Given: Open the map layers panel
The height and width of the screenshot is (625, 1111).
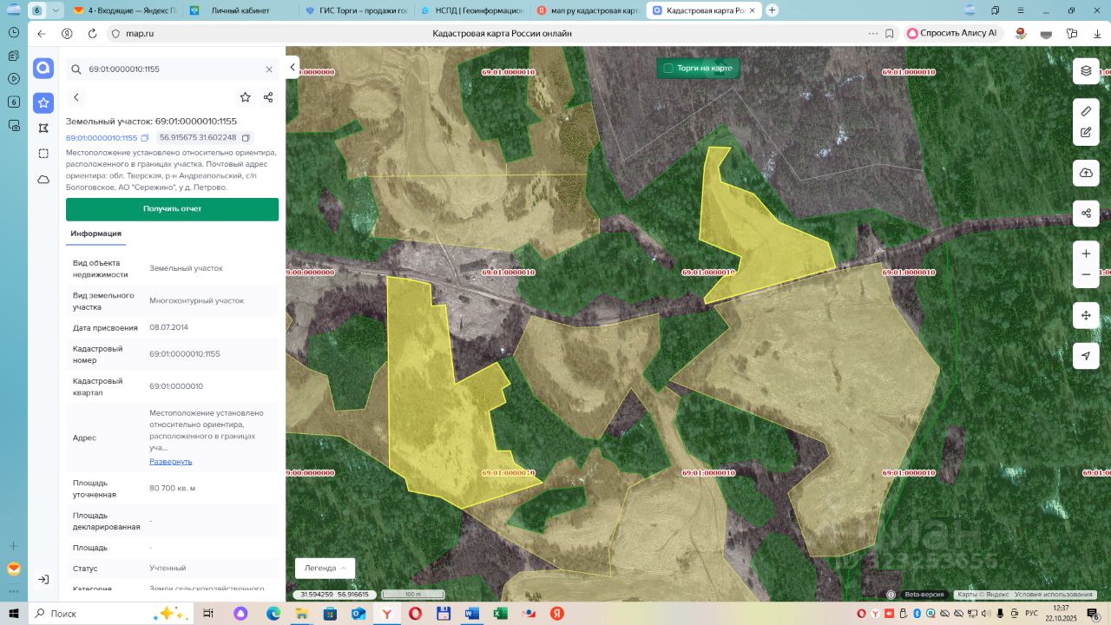Looking at the screenshot, I should coord(1086,71).
